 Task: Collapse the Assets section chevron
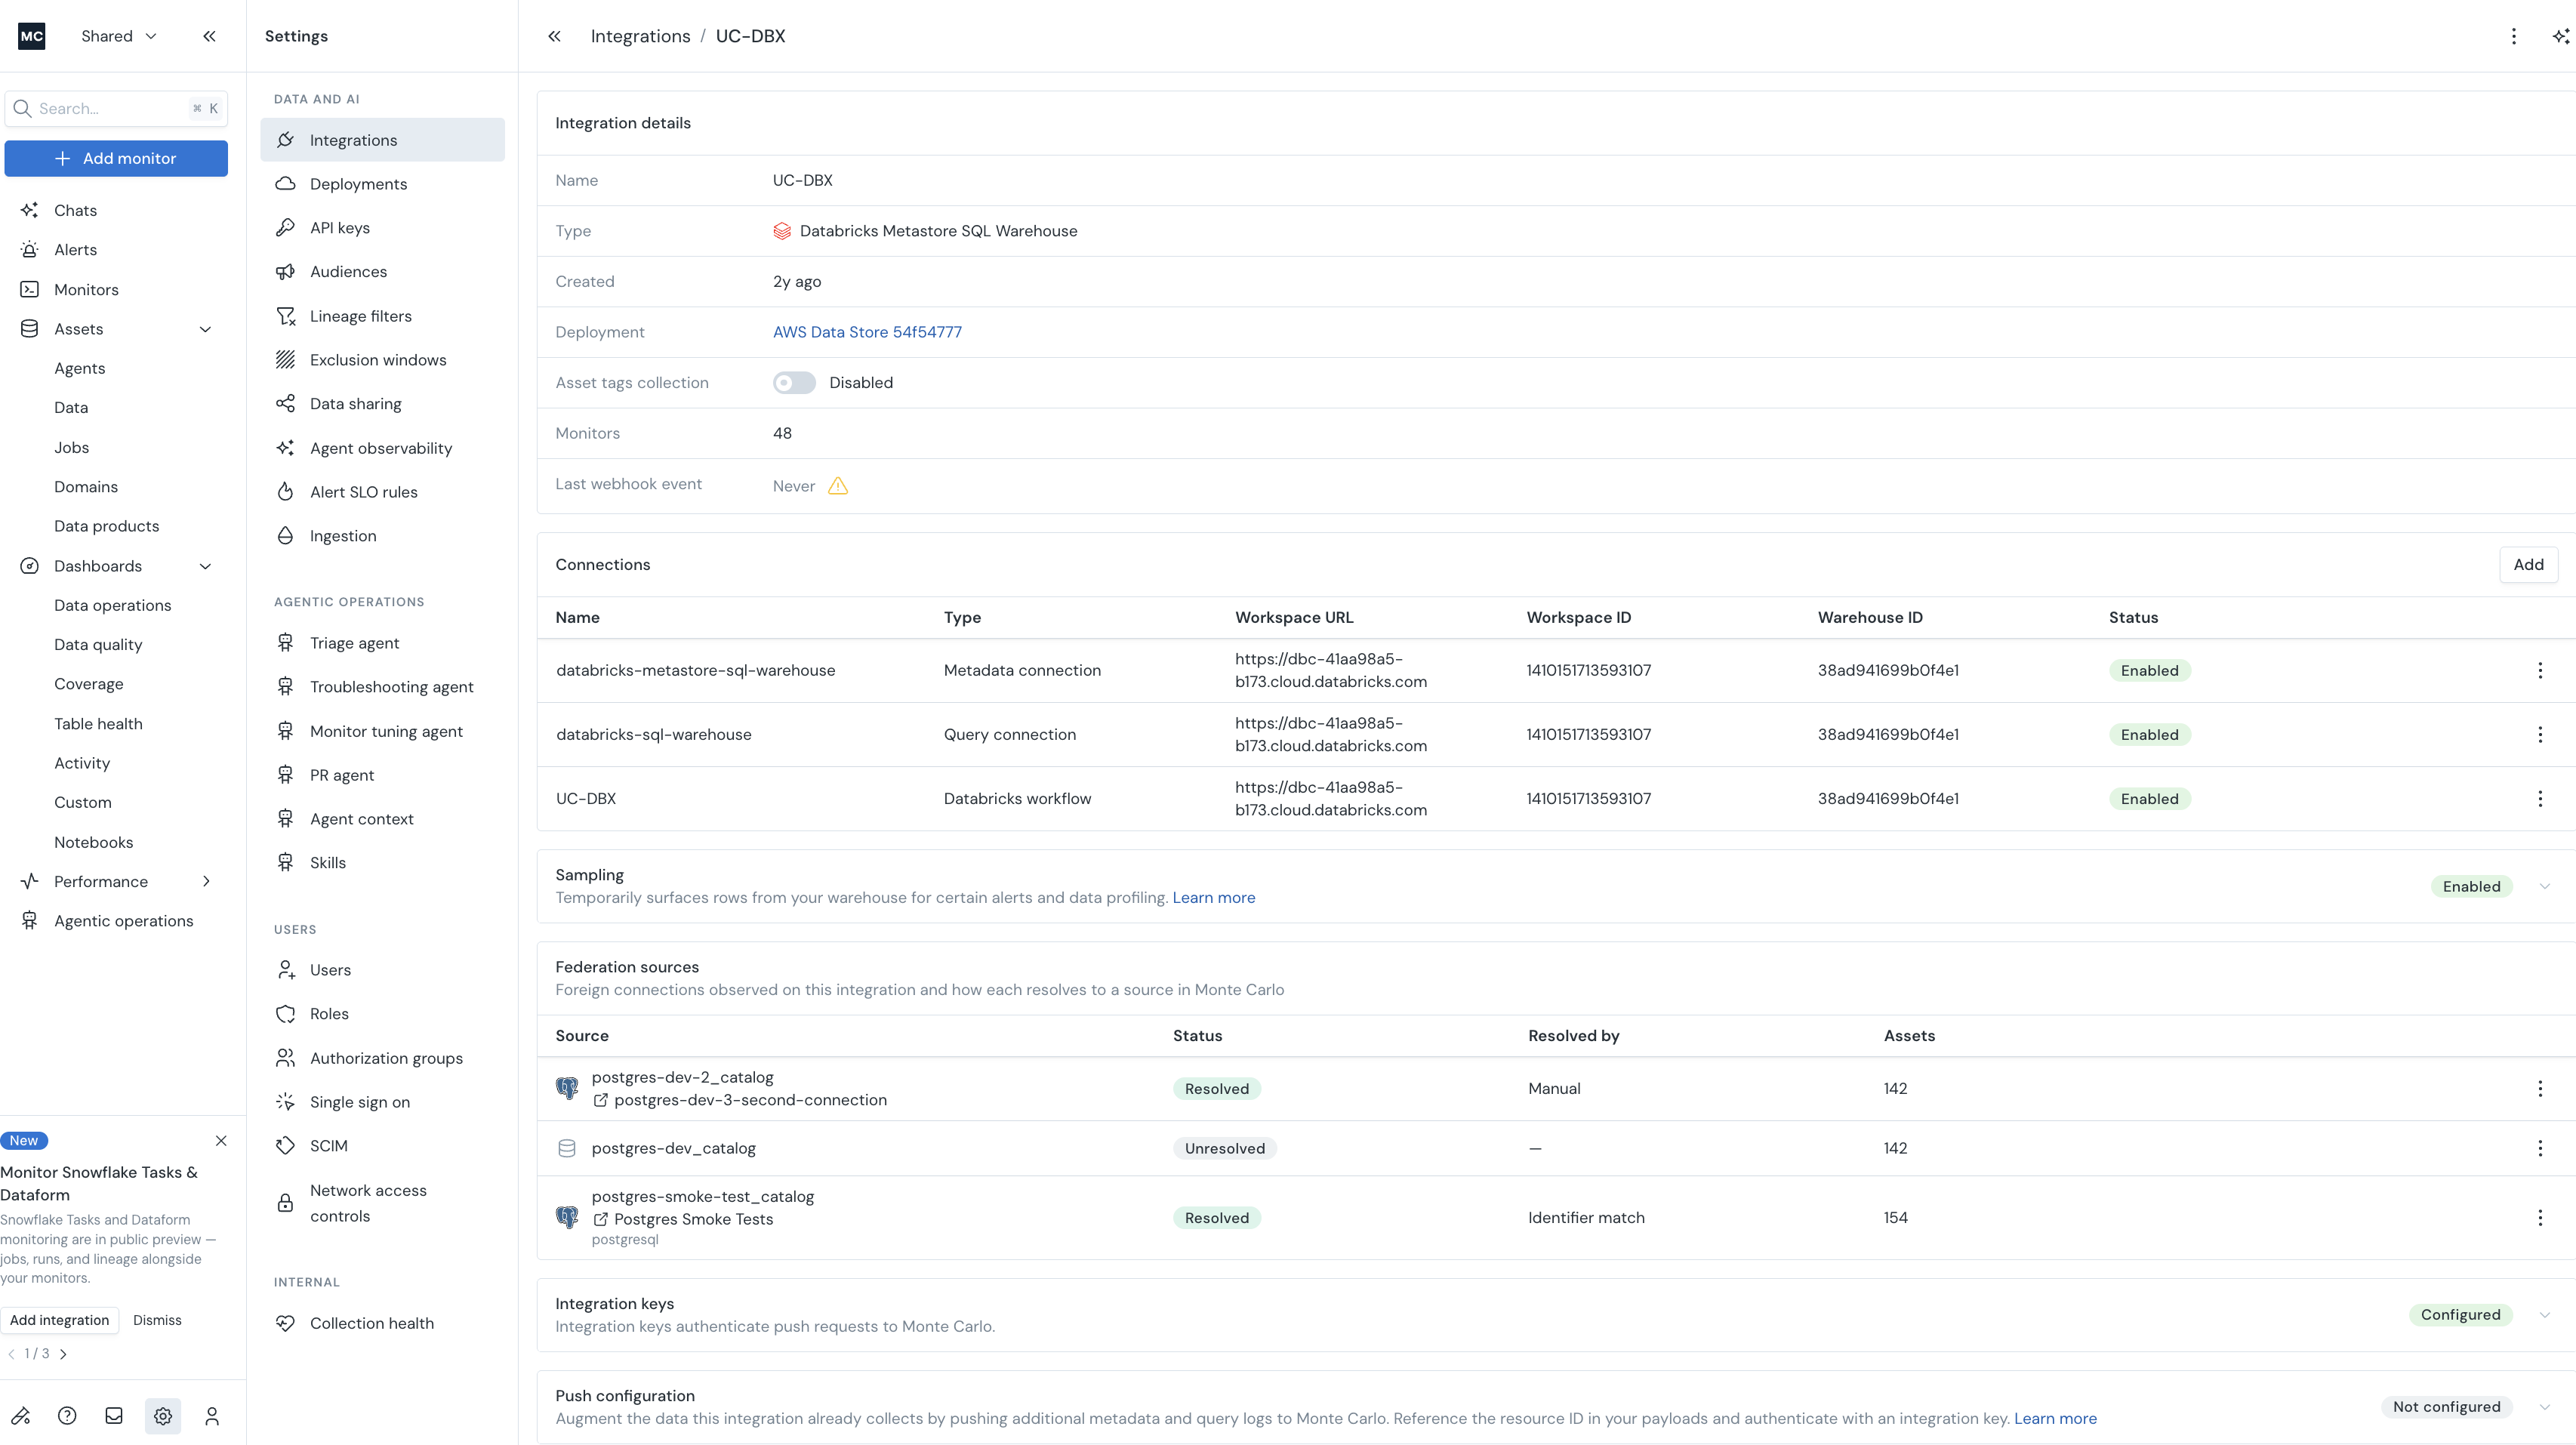(205, 329)
